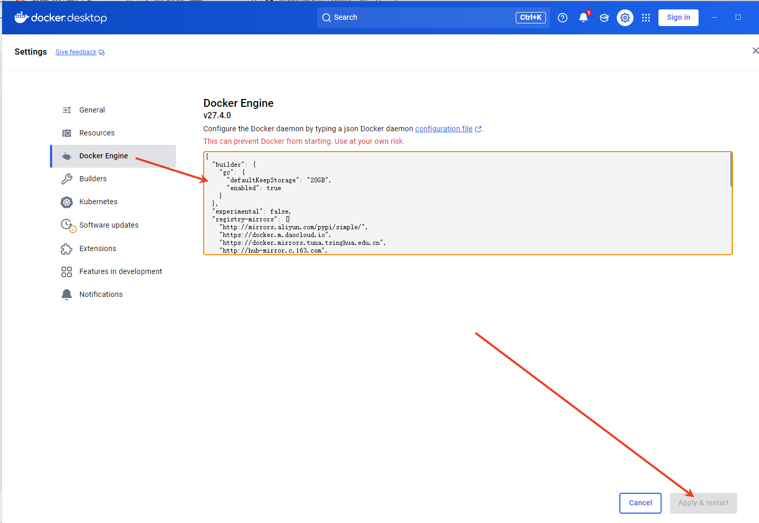Minimize the Docker Desktop window

714,17
